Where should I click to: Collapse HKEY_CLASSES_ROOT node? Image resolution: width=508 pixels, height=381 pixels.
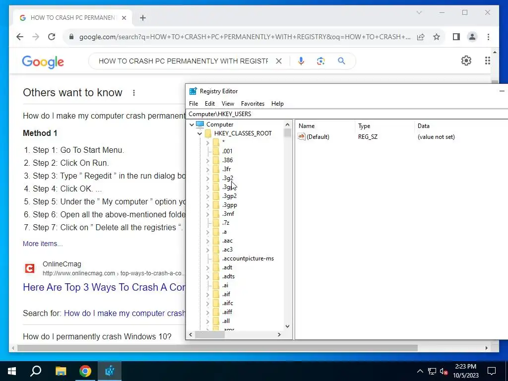[x=199, y=133]
